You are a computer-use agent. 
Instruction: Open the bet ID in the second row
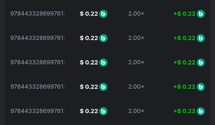point(38,38)
